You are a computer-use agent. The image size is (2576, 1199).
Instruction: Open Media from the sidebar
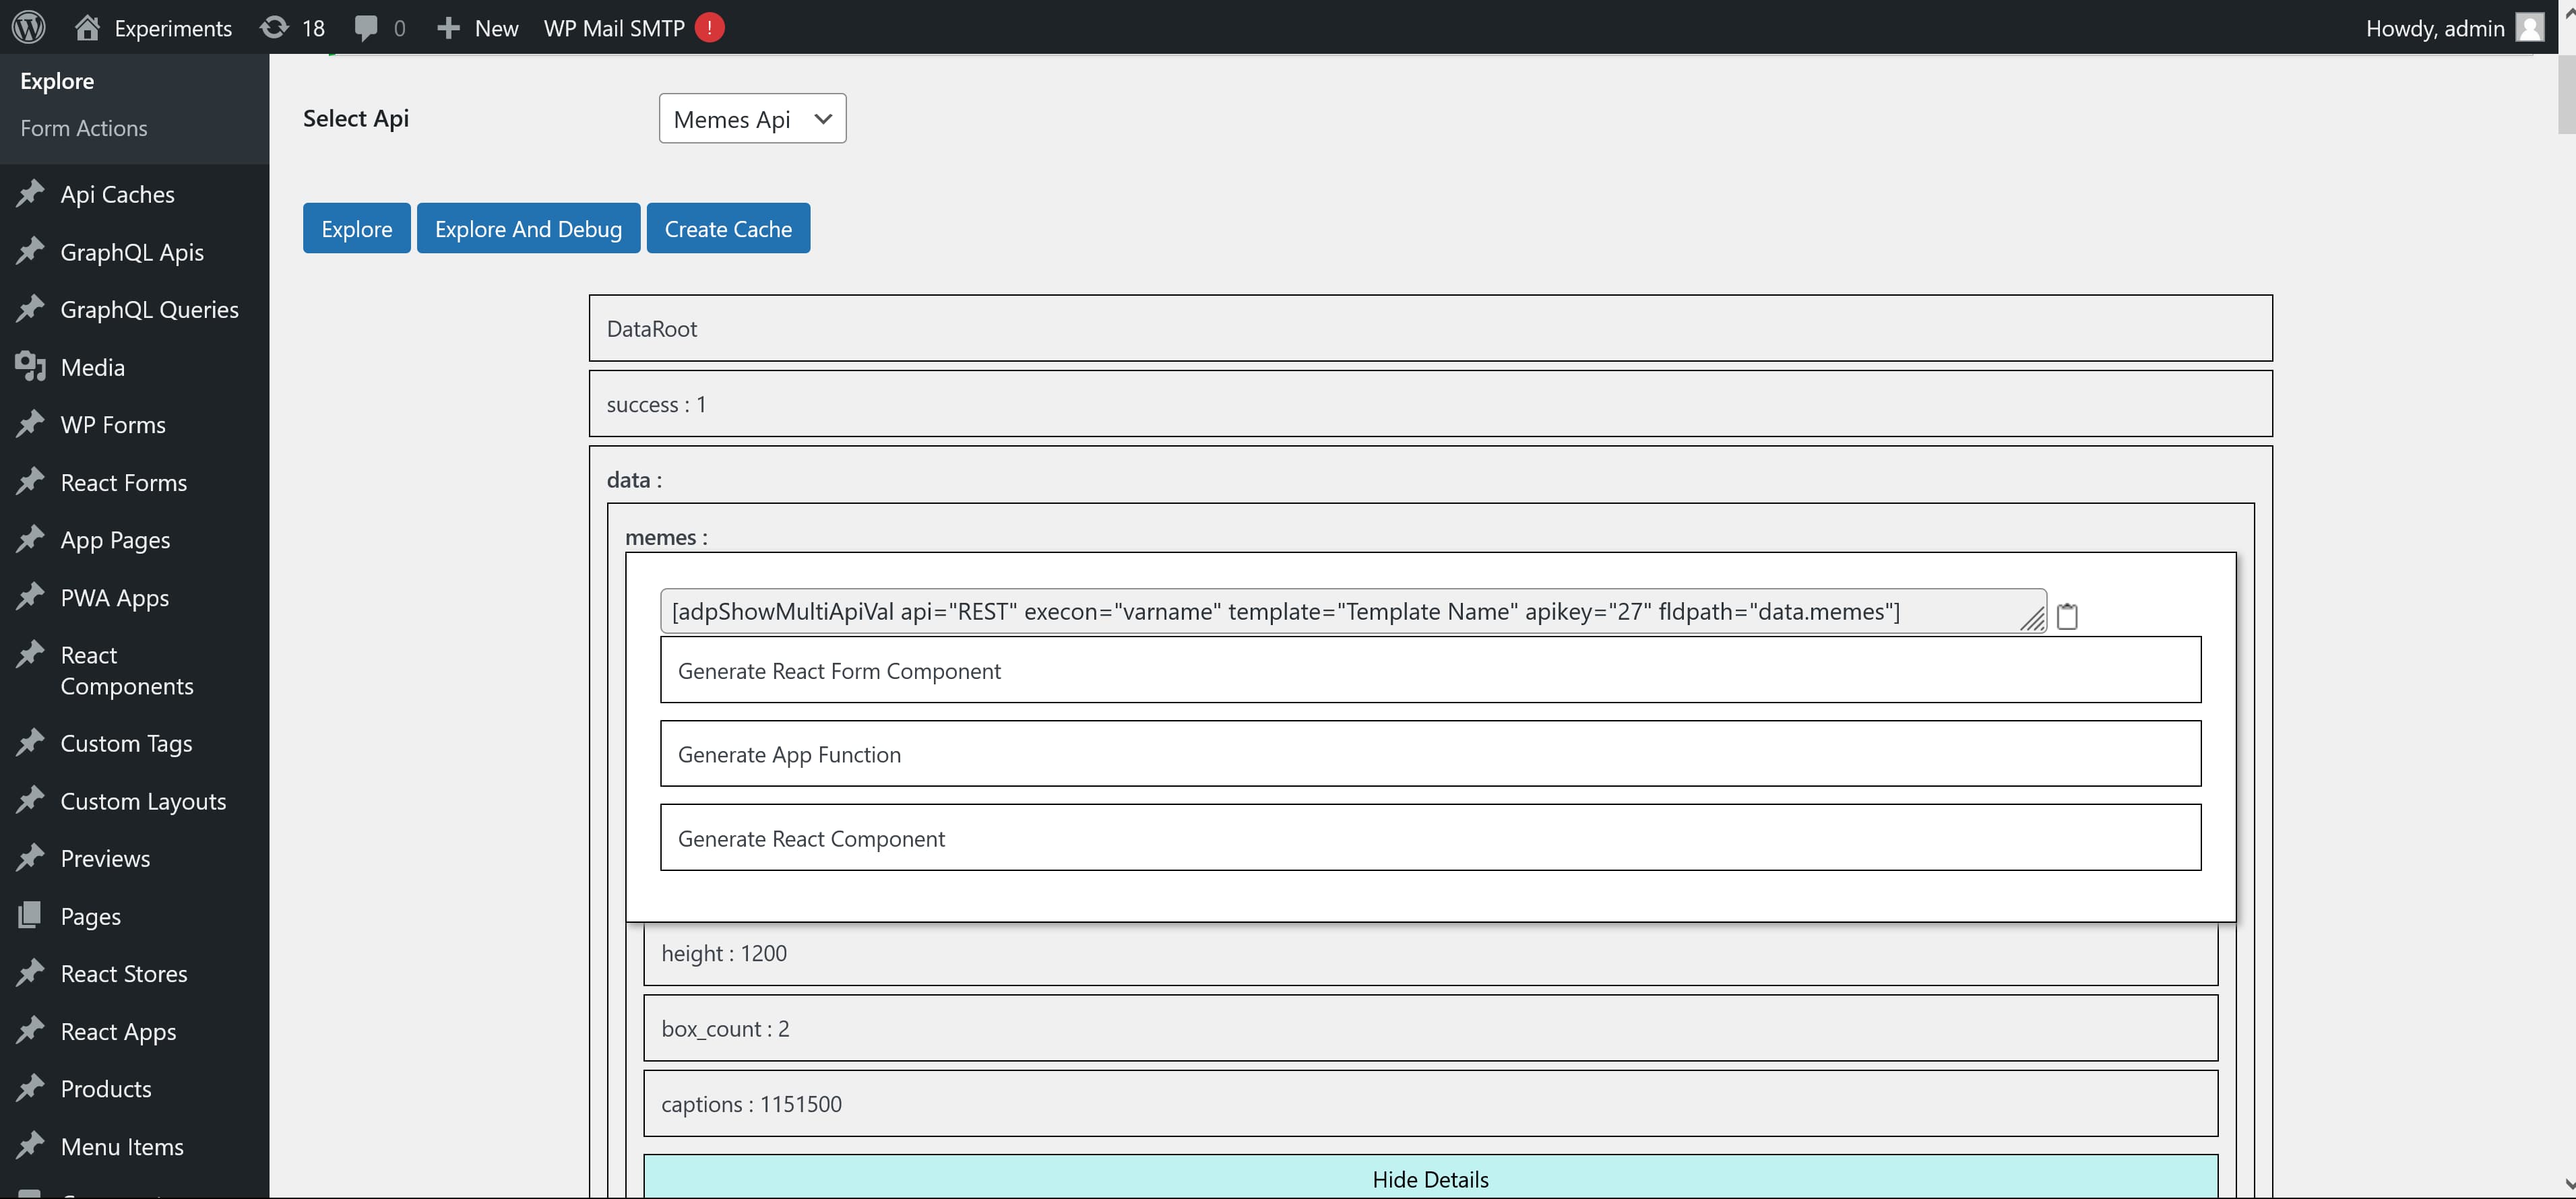(92, 367)
